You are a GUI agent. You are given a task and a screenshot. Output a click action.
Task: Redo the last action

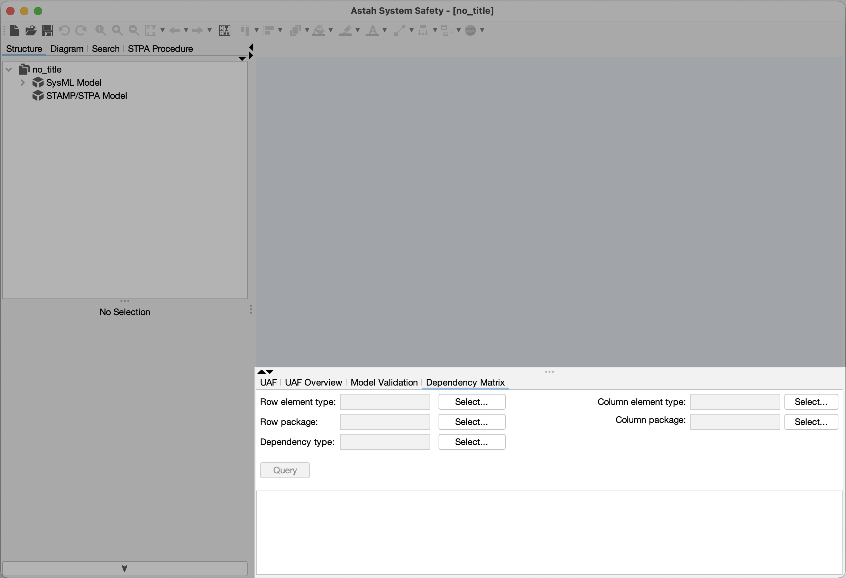pos(81,30)
